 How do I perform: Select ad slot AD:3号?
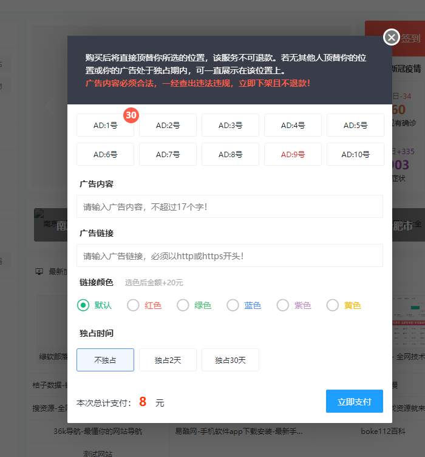coord(230,125)
